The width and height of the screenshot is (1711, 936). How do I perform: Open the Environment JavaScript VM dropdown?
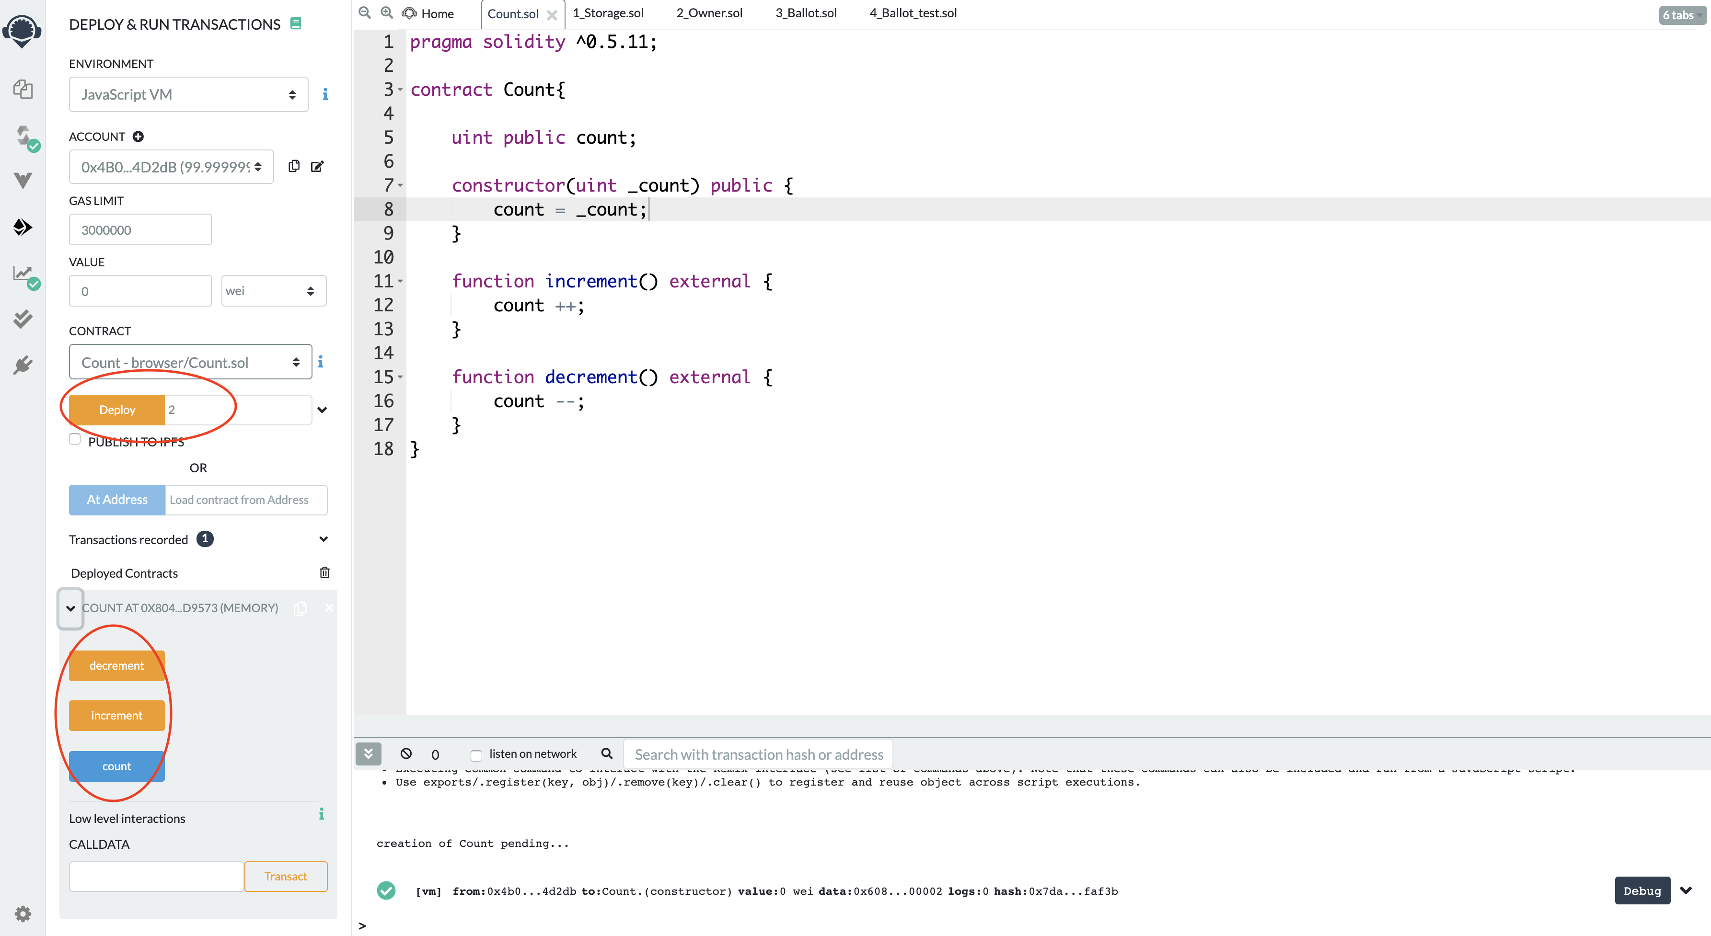[188, 94]
